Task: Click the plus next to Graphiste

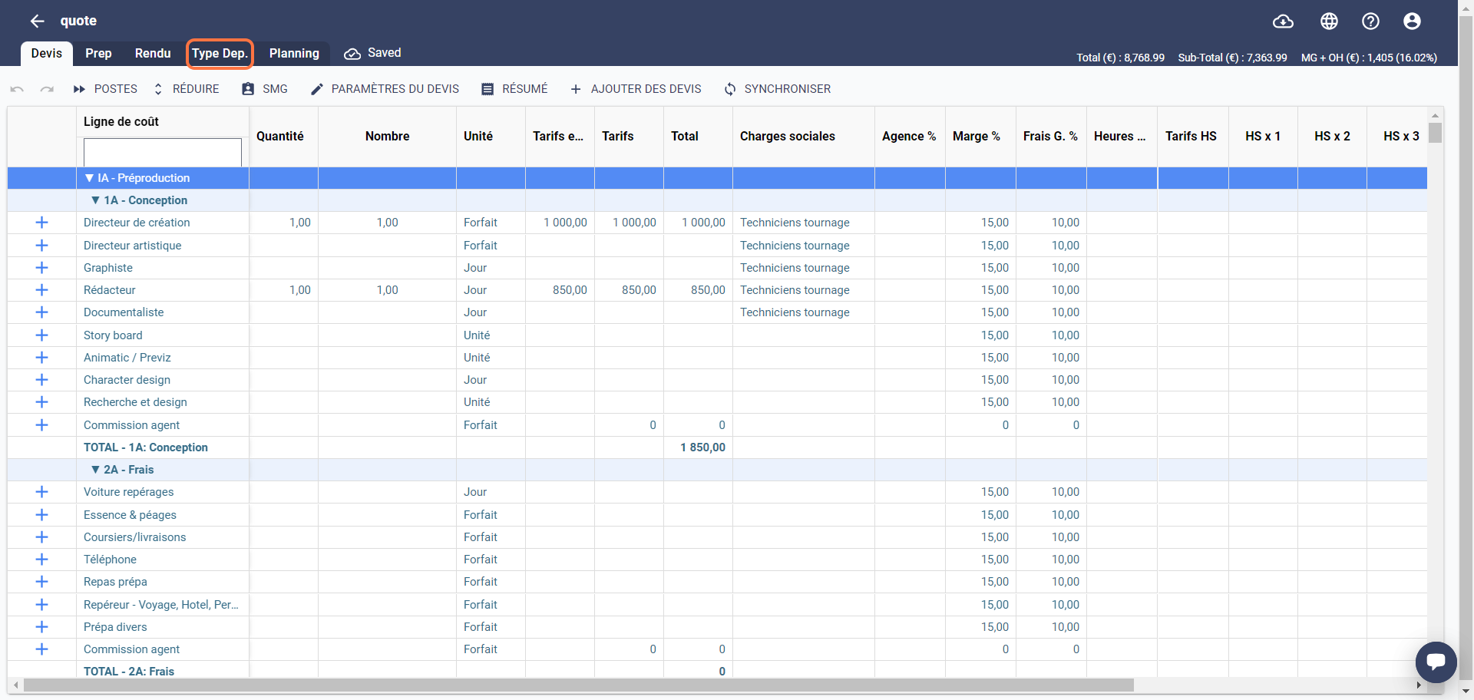Action: point(42,268)
